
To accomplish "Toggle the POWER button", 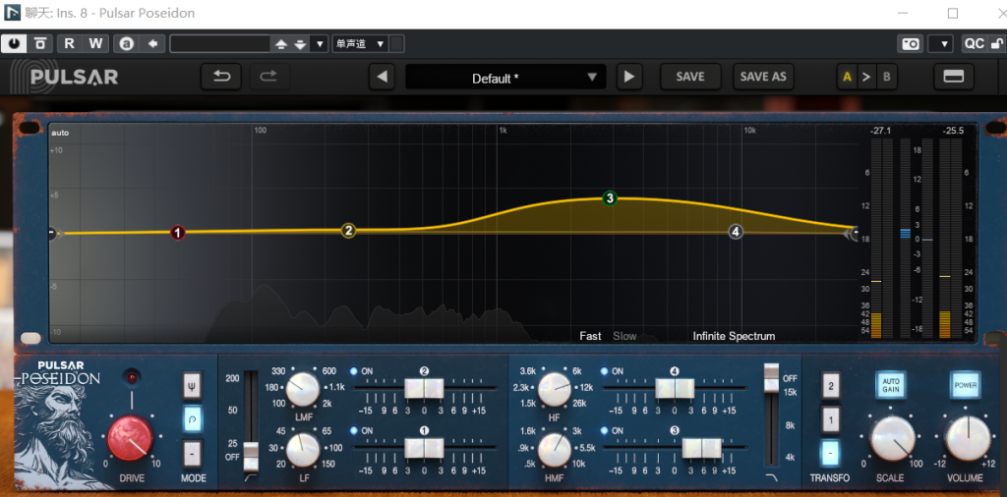I will pyautogui.click(x=966, y=385).
